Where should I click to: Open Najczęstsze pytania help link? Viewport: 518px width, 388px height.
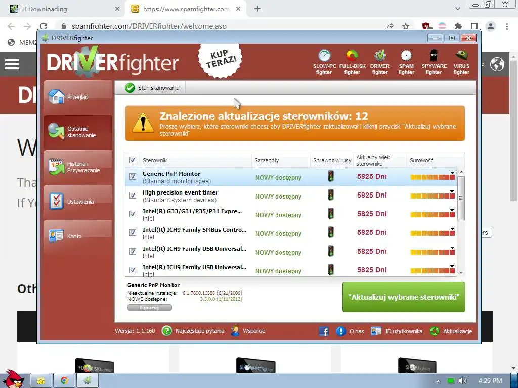point(193,331)
